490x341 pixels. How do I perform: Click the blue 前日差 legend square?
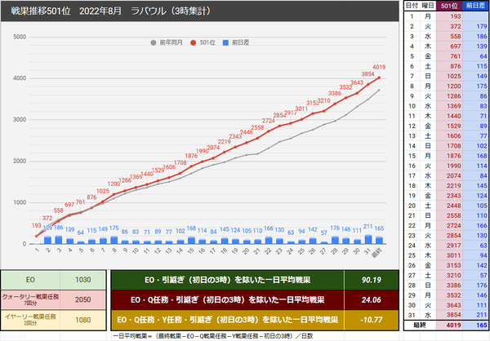225,42
